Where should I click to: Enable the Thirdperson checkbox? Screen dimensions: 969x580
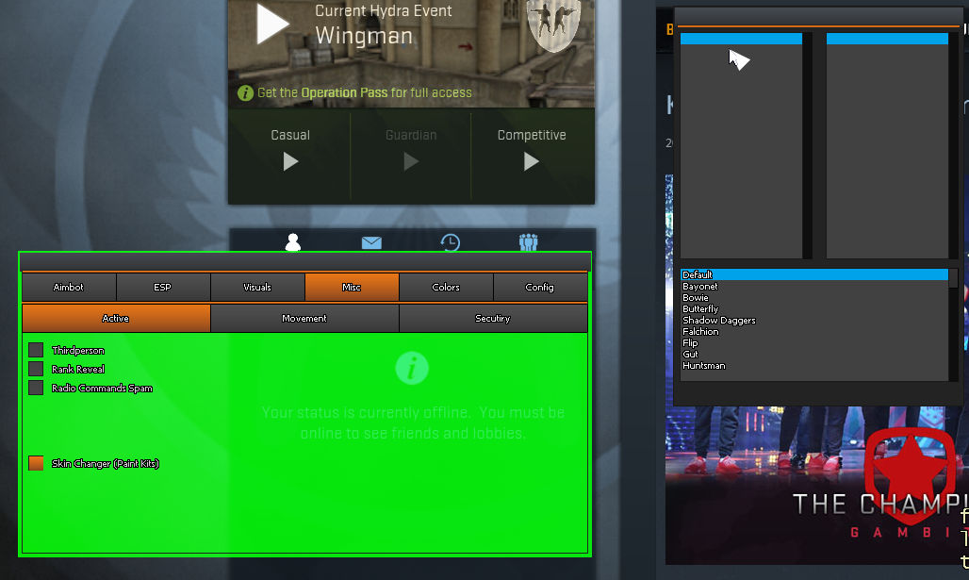(36, 350)
